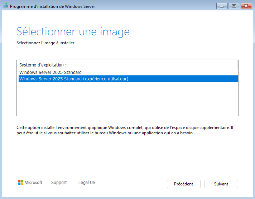Continue with the Suivant button
Screen dimensions: 255x199
tap(221, 184)
